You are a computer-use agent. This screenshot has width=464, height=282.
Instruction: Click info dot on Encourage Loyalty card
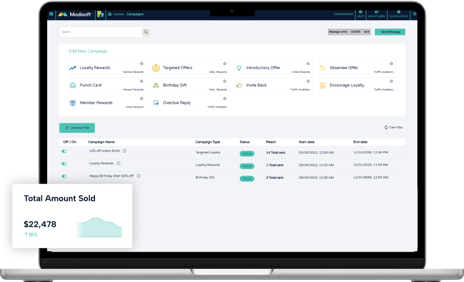(391, 81)
